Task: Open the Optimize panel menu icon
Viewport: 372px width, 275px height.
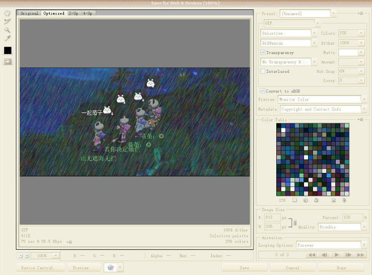Action: coord(361,13)
